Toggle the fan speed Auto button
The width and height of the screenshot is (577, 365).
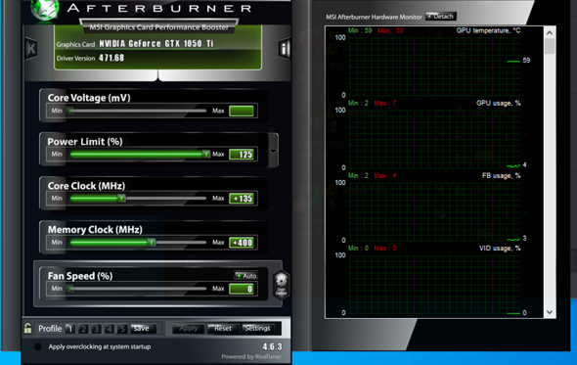pos(246,276)
